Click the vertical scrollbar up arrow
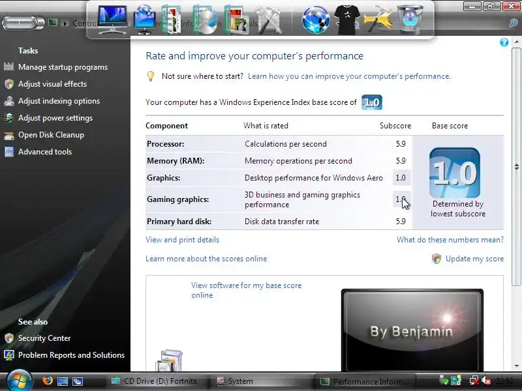522x391 pixels. point(516,42)
